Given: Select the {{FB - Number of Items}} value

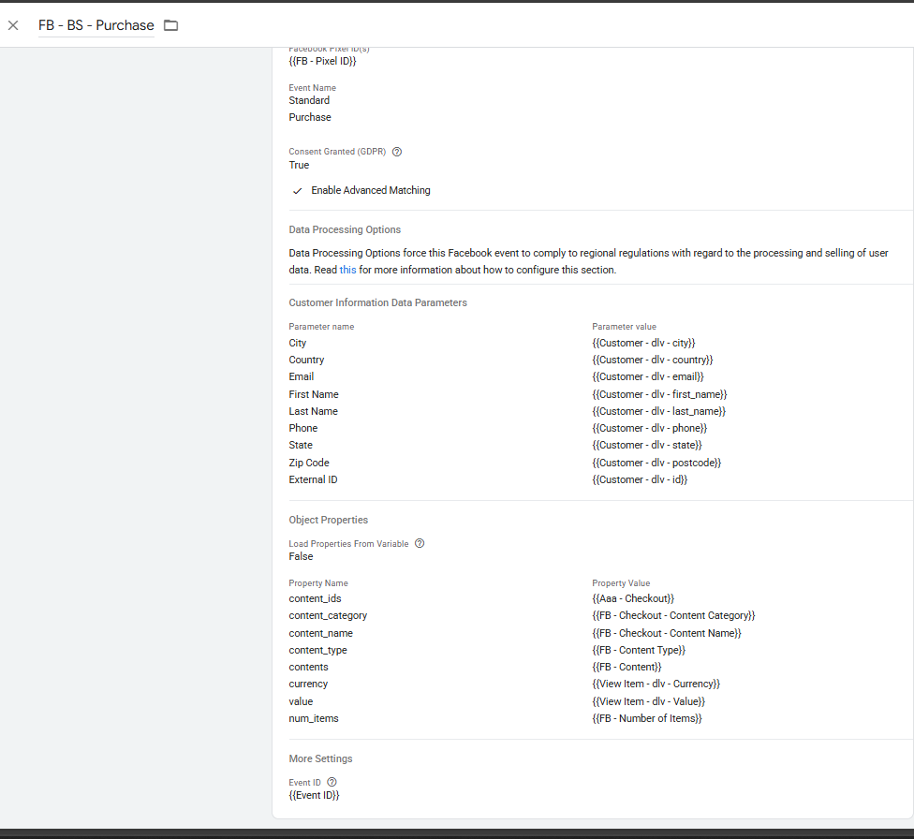Looking at the screenshot, I should point(647,718).
